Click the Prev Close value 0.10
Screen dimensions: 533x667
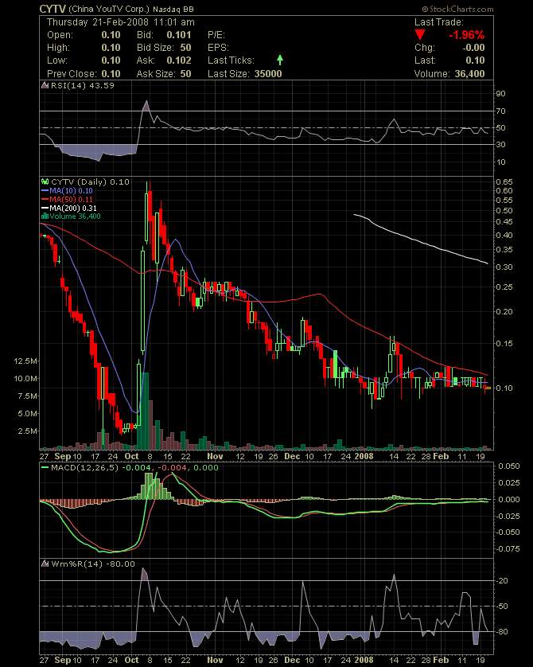coord(111,73)
